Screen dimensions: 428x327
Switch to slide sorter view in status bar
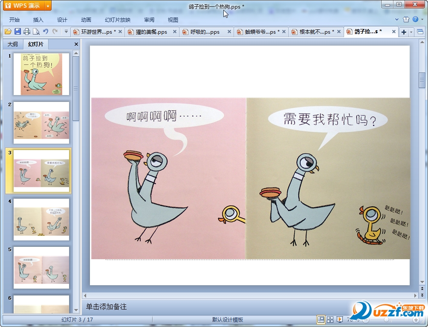[330, 319]
